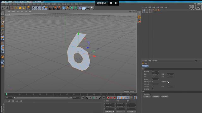202x113 pixels.
Task: Click the Redo arrow in the top toolbar
Action: 7,8
